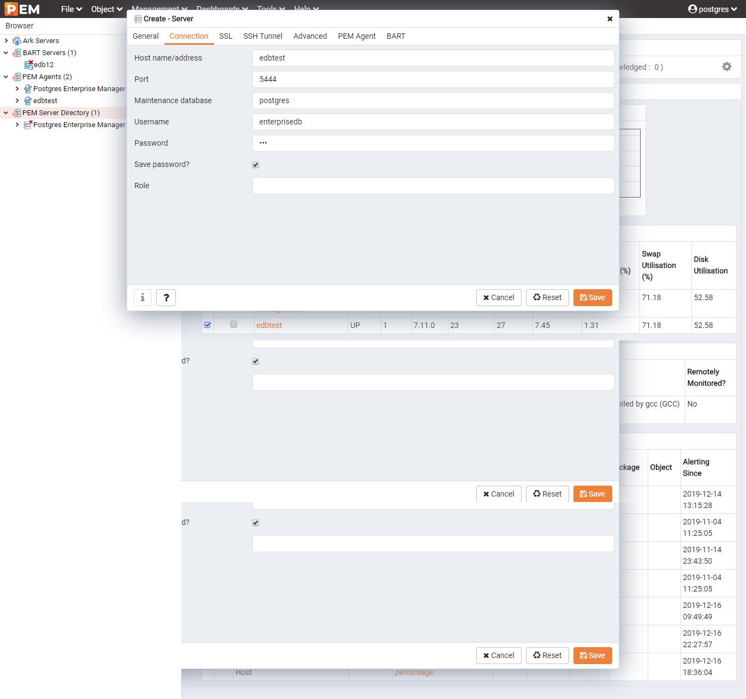The image size is (746, 699).
Task: Click the postgres user account icon
Action: 692,9
